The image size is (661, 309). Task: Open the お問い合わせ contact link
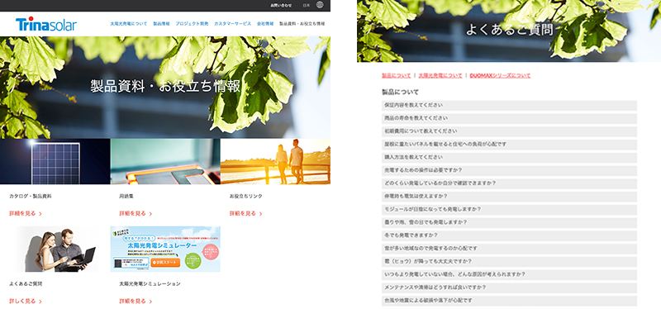click(x=281, y=6)
